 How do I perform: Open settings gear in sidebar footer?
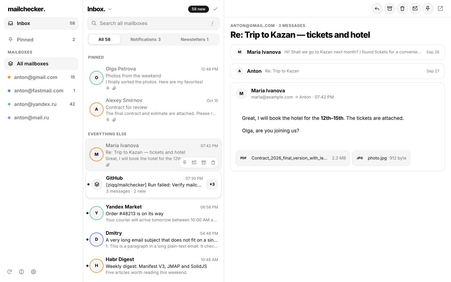tap(33, 272)
